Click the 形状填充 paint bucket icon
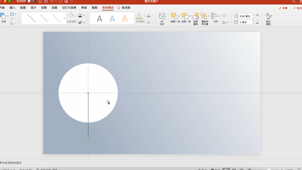The width and height of the screenshot is (302, 170). 71,15
